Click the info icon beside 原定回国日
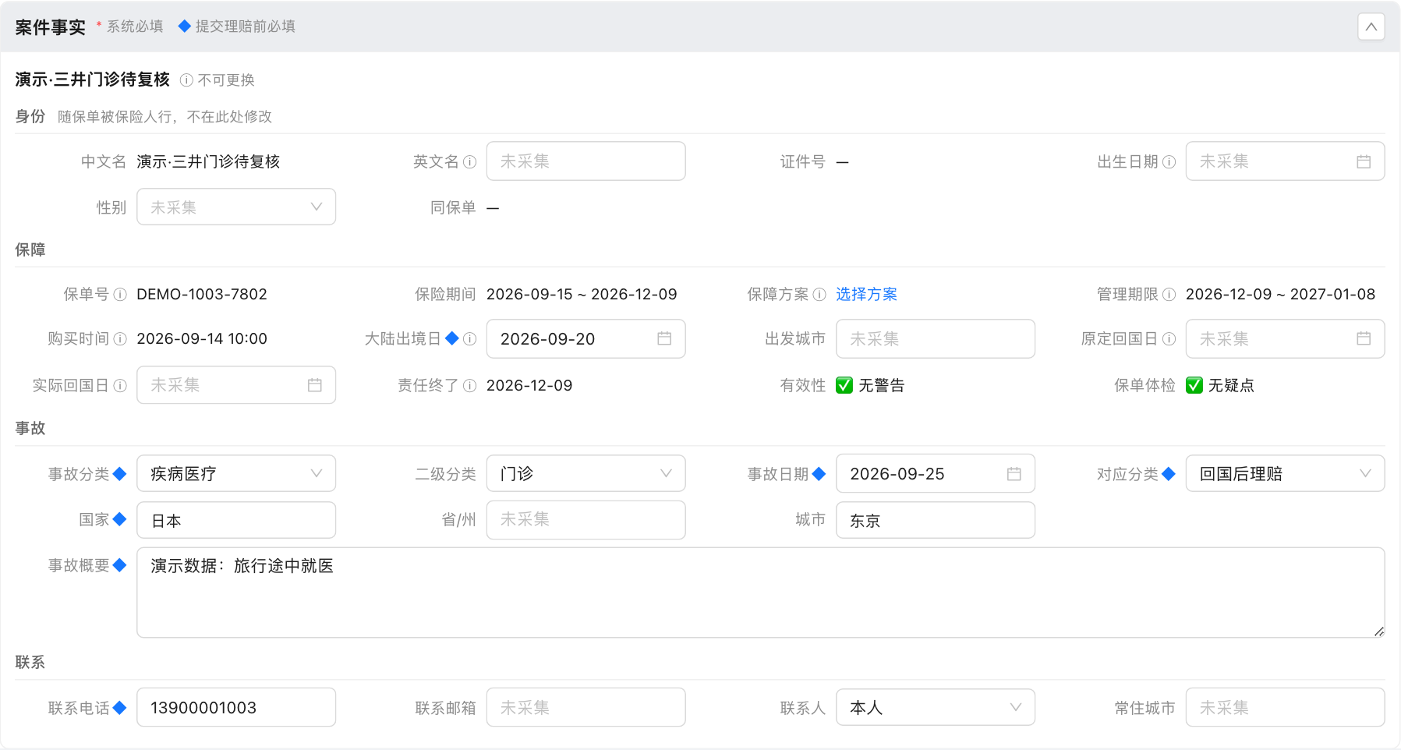This screenshot has width=1401, height=750. point(1169,338)
